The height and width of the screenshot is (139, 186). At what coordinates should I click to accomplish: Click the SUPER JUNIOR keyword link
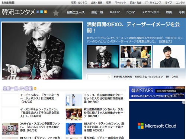pos(123,77)
